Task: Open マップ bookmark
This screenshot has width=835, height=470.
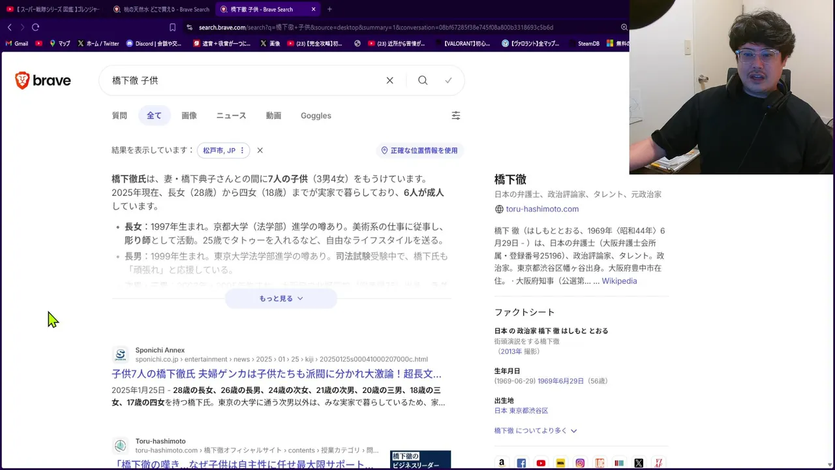Action: tap(59, 44)
